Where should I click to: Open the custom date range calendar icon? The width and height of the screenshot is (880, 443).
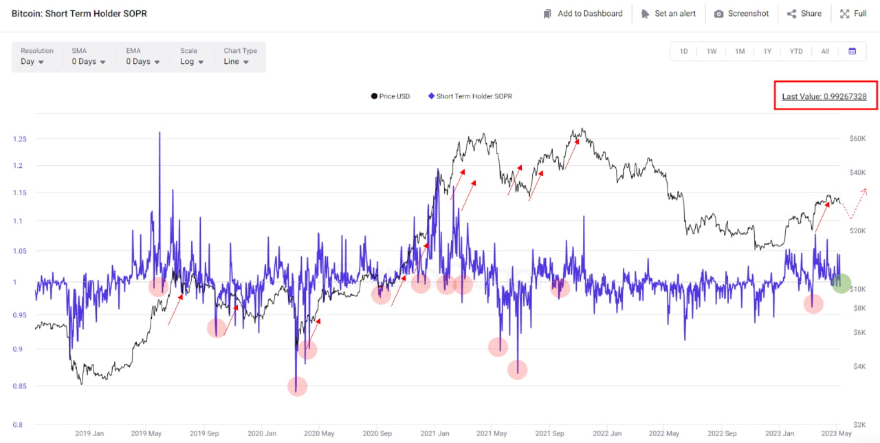(853, 51)
